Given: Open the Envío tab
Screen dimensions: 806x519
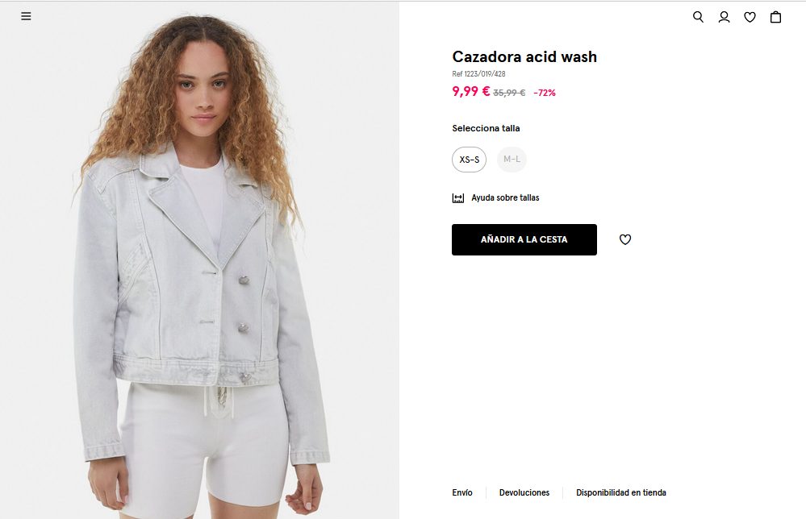Looking at the screenshot, I should click(462, 492).
